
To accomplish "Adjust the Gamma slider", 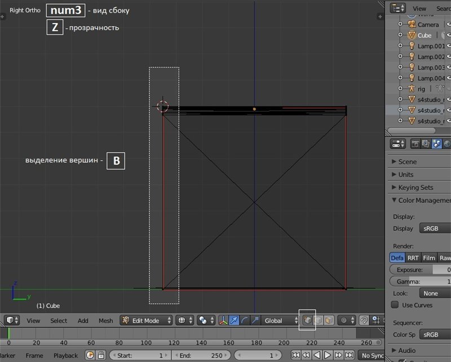I will 420,281.
